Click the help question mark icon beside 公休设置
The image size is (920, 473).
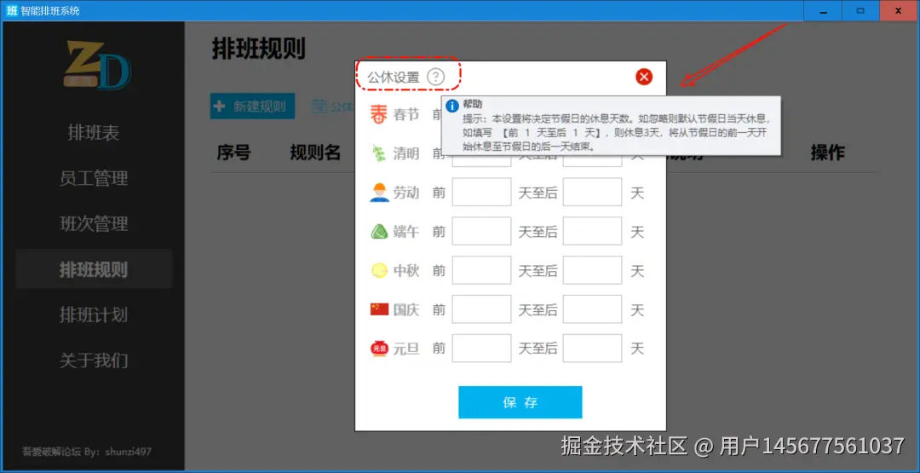click(435, 77)
